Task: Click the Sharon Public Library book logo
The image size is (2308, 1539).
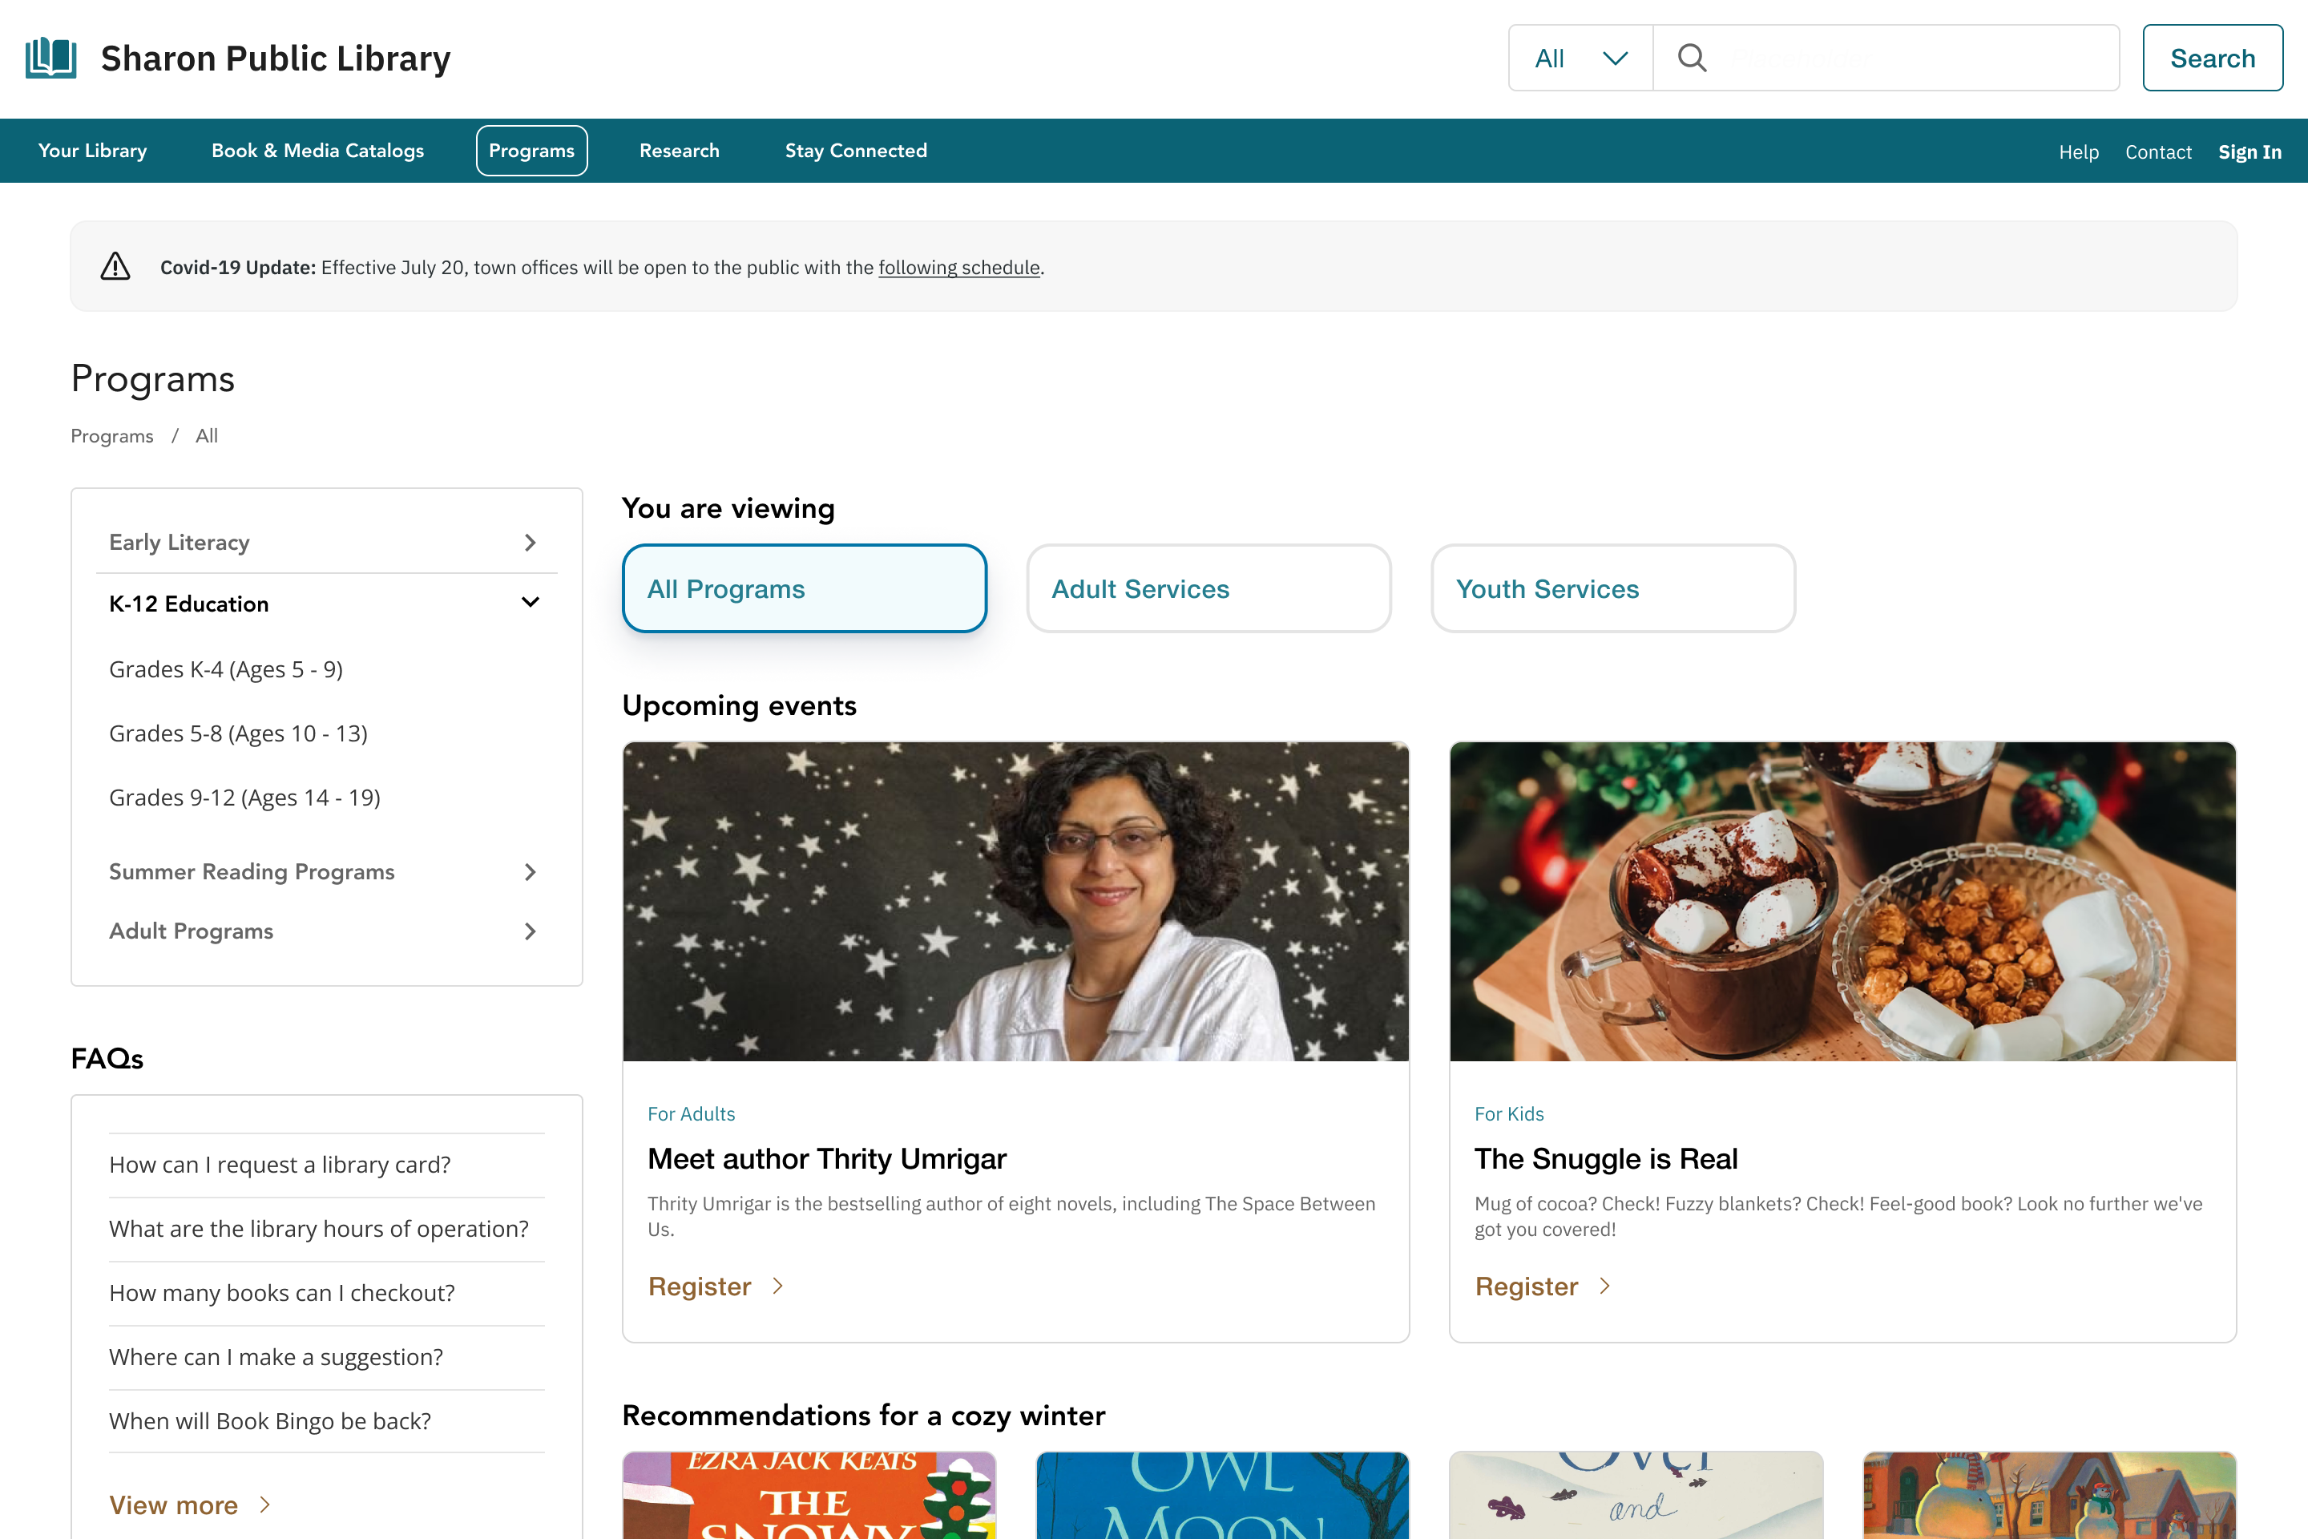Action: (51, 58)
